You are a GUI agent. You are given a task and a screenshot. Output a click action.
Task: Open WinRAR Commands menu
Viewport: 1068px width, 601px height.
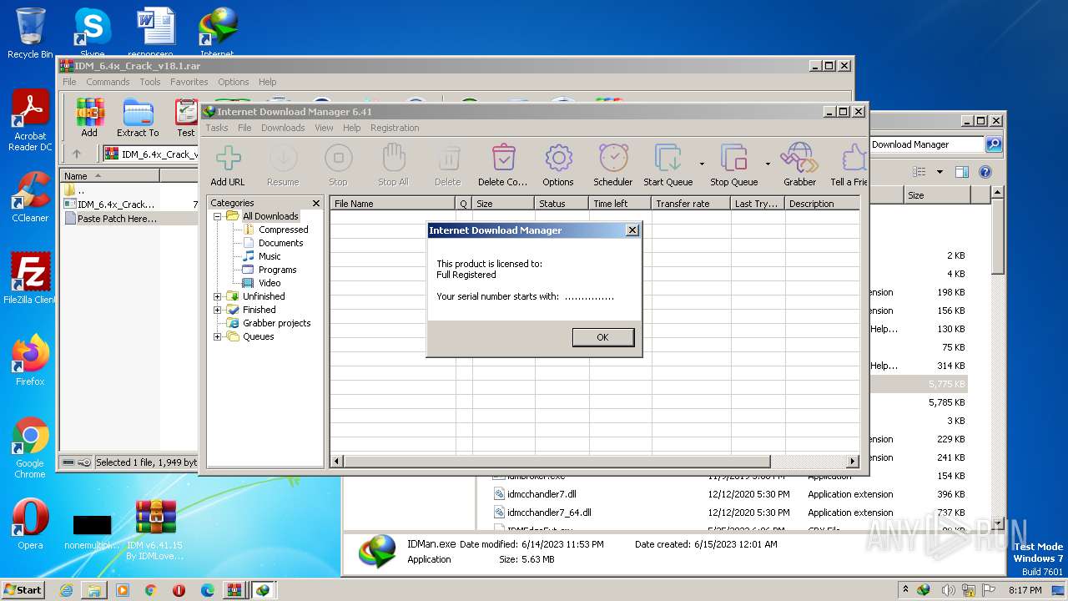click(x=108, y=82)
